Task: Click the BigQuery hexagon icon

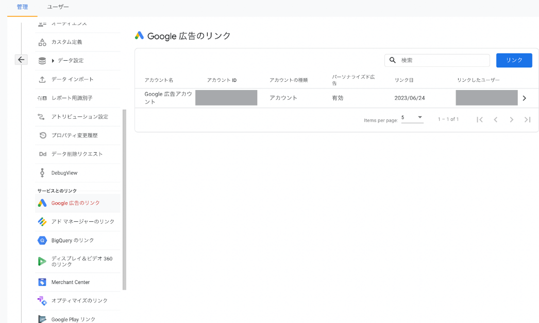Action: pos(42,241)
